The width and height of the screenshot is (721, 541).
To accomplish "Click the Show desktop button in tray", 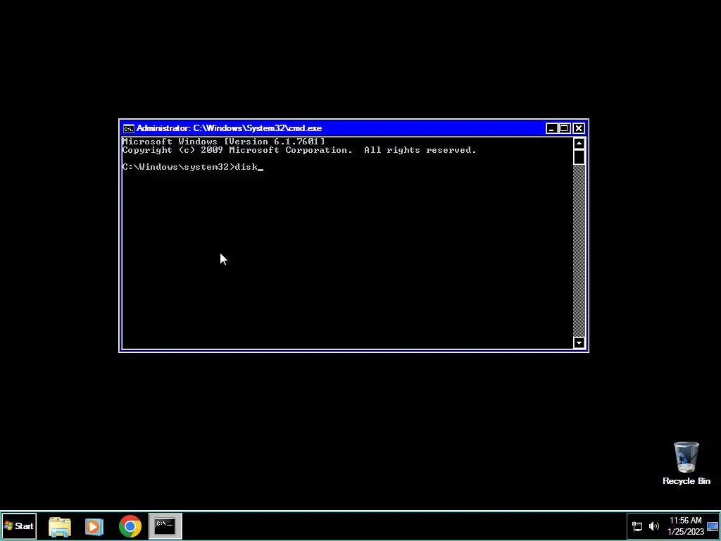I will point(713,526).
